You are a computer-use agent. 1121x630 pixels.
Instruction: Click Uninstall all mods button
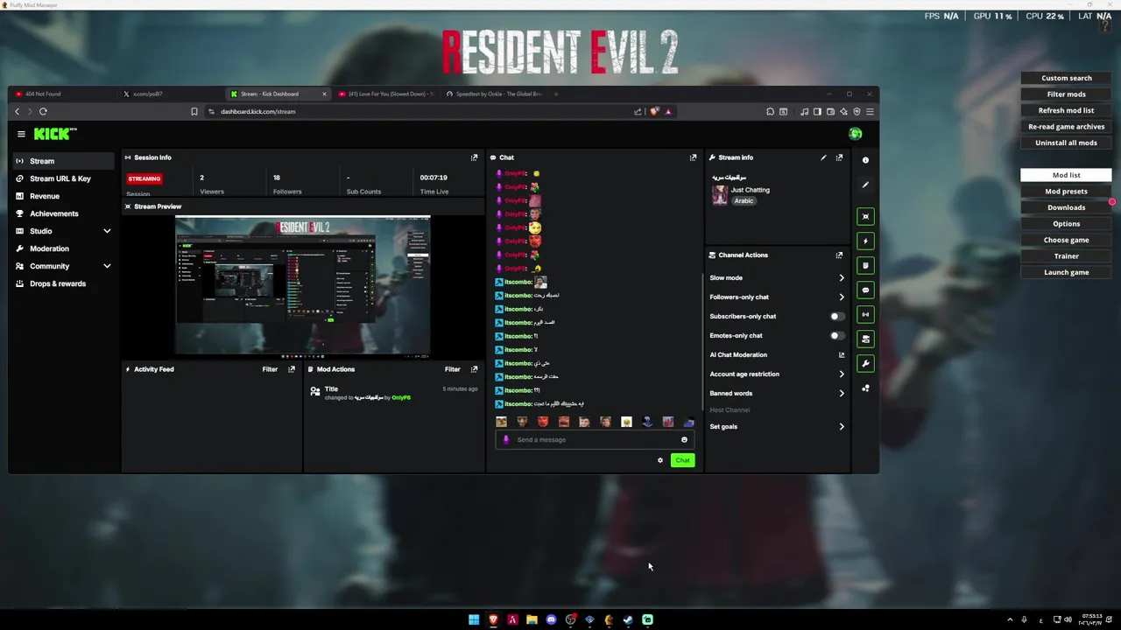tap(1066, 143)
